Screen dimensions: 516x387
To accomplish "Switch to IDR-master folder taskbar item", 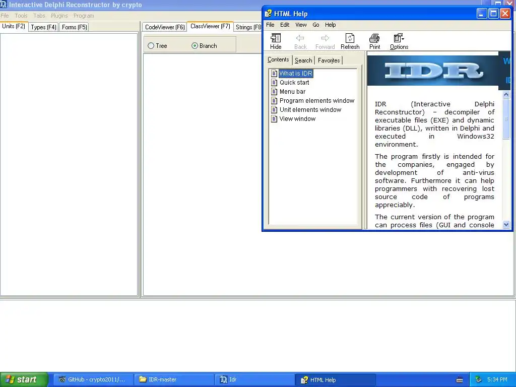I will [x=174, y=379].
